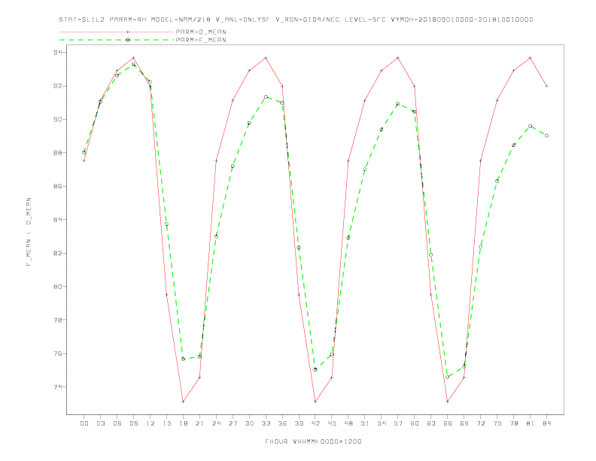Image resolution: width=596 pixels, height=461 pixels.
Task: Click the 78 forecast hour x-axis label
Action: coord(514,423)
